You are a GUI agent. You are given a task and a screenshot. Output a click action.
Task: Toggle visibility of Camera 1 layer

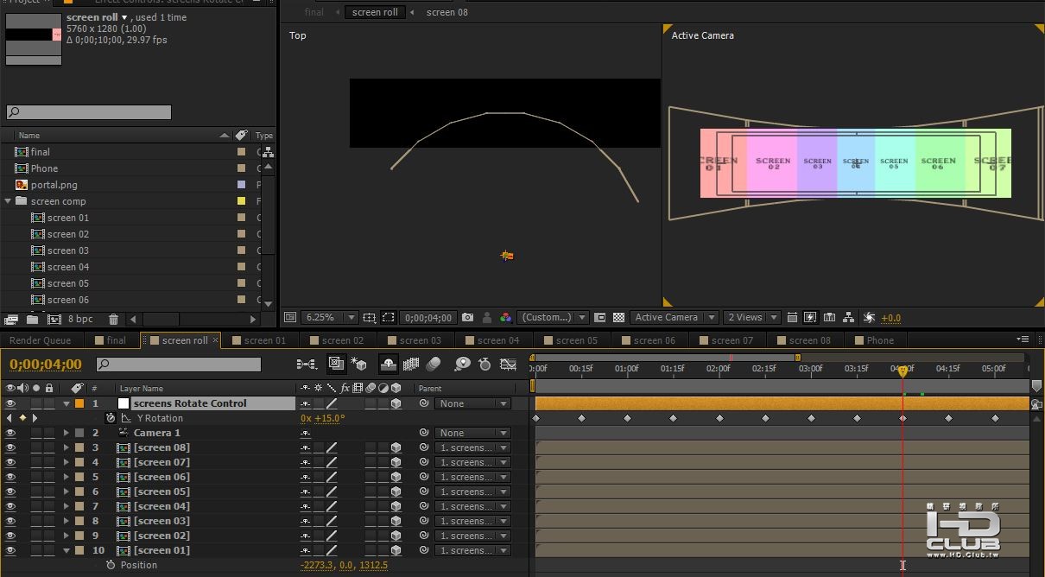[10, 433]
